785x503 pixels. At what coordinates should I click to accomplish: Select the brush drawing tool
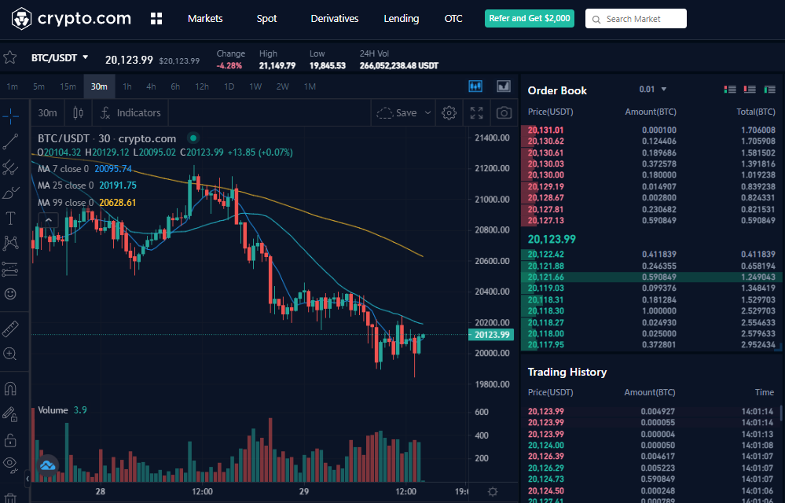[10, 193]
